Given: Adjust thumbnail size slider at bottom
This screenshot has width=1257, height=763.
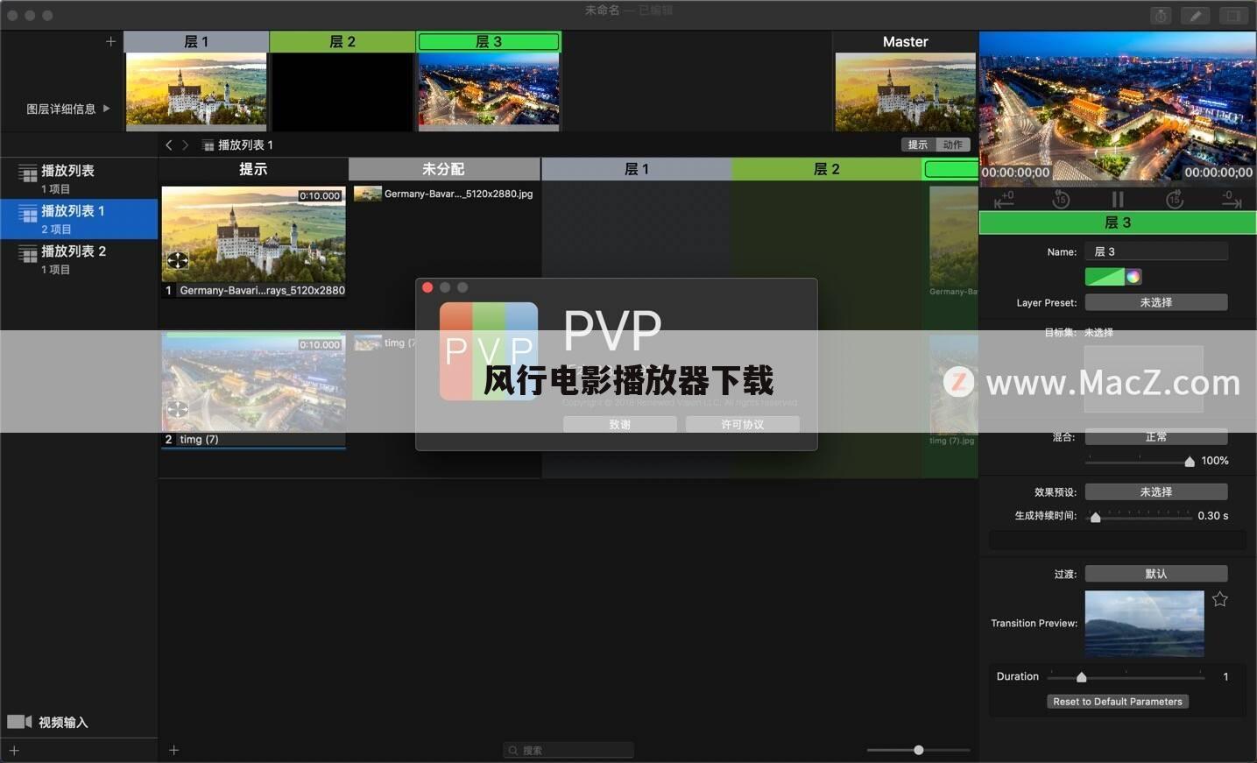Looking at the screenshot, I should 918,750.
